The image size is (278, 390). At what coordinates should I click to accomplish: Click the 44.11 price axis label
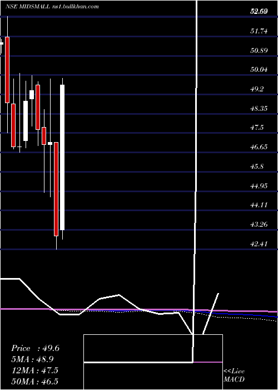coord(259,205)
